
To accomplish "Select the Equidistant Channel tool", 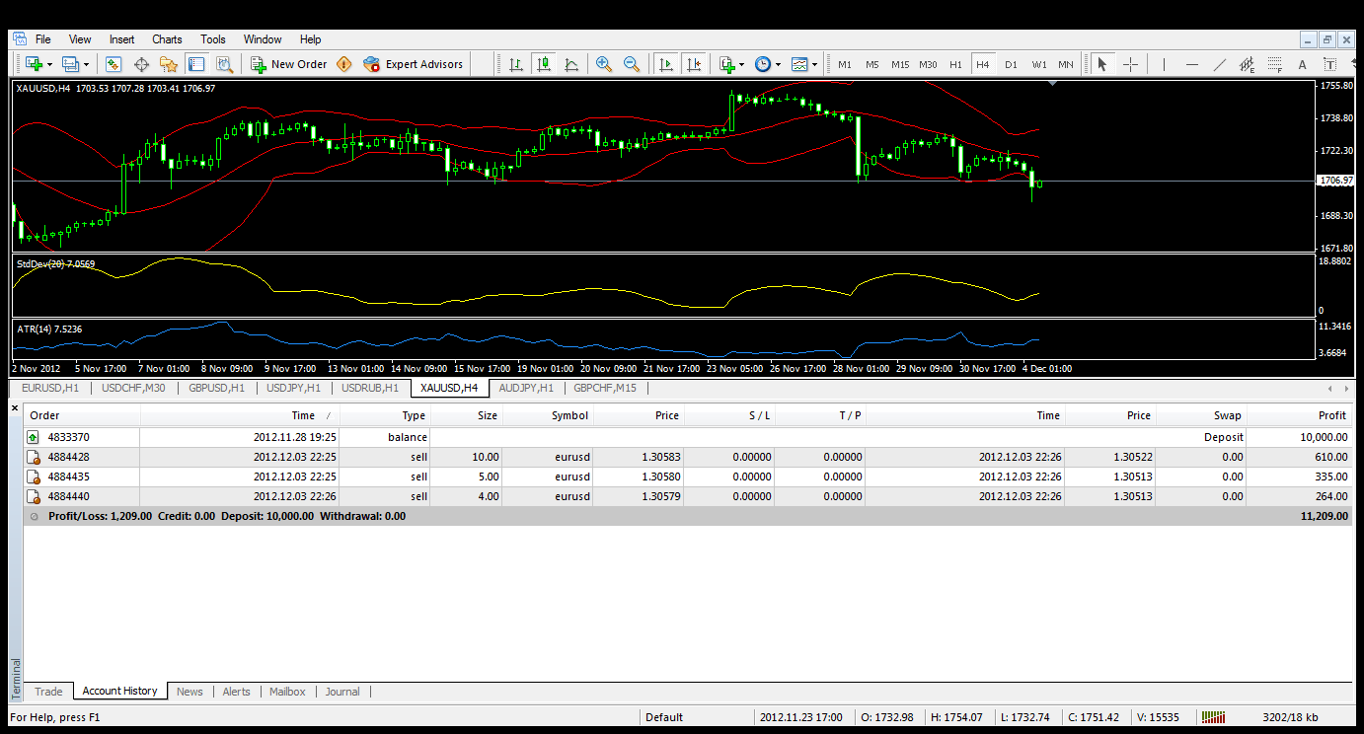I will [x=1248, y=64].
